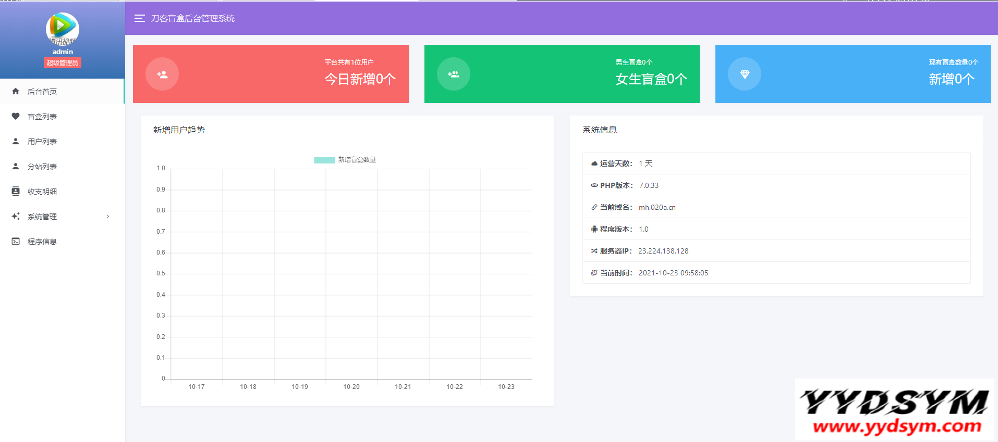Viewport: 998px width, 442px height.
Task: Click the add-user icon in red card
Action: (x=162, y=74)
